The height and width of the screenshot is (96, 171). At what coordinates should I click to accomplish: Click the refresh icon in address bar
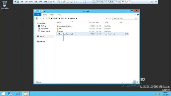pos(109,18)
